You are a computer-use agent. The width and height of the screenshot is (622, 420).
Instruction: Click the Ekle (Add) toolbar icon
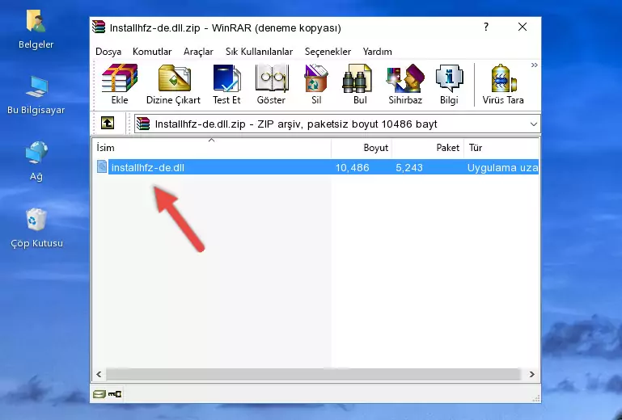pyautogui.click(x=120, y=84)
